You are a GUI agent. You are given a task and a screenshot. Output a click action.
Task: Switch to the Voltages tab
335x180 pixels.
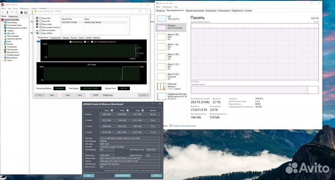point(66,38)
